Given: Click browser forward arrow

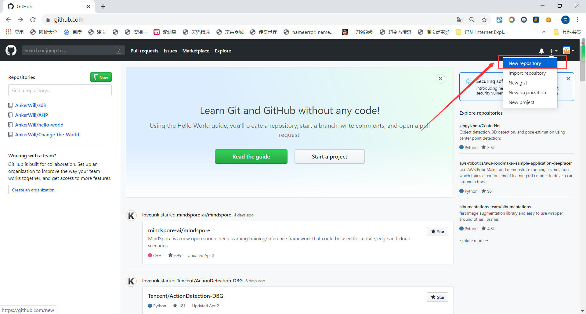Looking at the screenshot, I should [21, 20].
